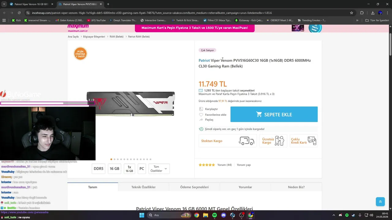392x220 pixels.
Task: Open the (41) YouTube bookmark
Action: click(96, 20)
